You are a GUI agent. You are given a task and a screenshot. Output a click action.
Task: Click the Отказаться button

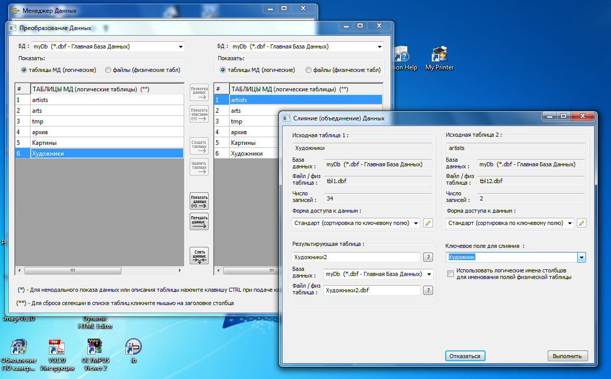tap(465, 356)
